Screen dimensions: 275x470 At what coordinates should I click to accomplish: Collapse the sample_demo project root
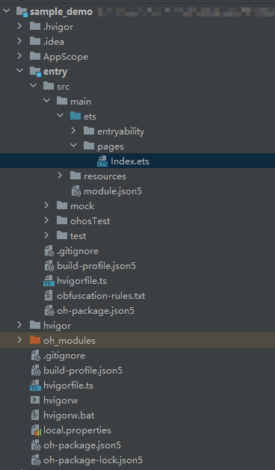click(x=6, y=11)
